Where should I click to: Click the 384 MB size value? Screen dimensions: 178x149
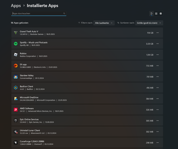tap(149, 99)
